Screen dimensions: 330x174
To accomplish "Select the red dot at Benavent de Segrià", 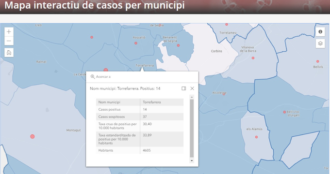I will click(x=178, y=45).
